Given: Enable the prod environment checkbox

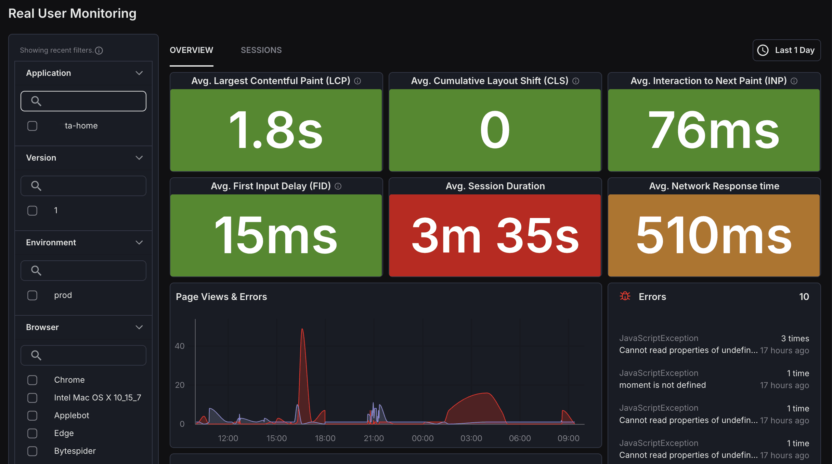Looking at the screenshot, I should click(32, 295).
